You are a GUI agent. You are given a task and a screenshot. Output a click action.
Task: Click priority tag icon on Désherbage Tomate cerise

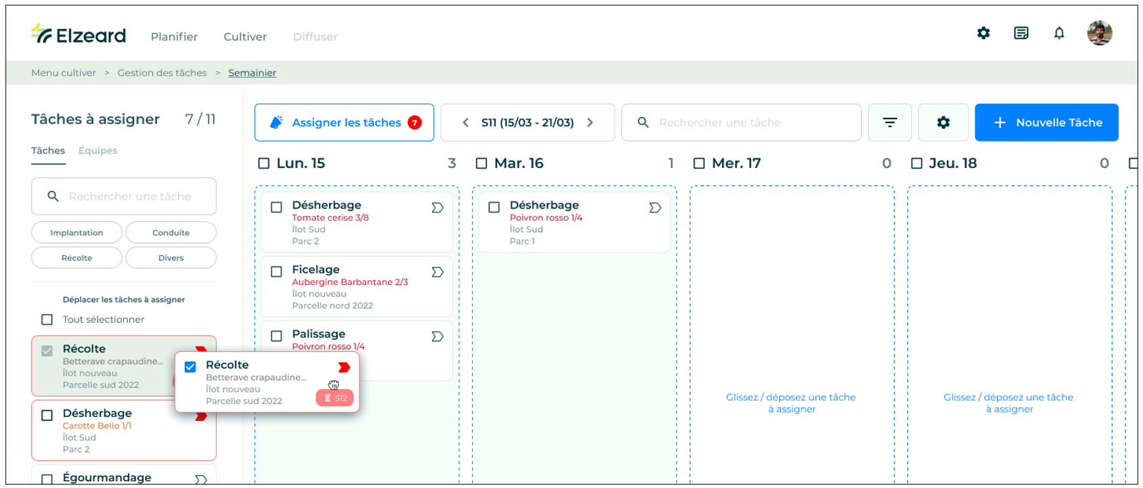pos(437,208)
